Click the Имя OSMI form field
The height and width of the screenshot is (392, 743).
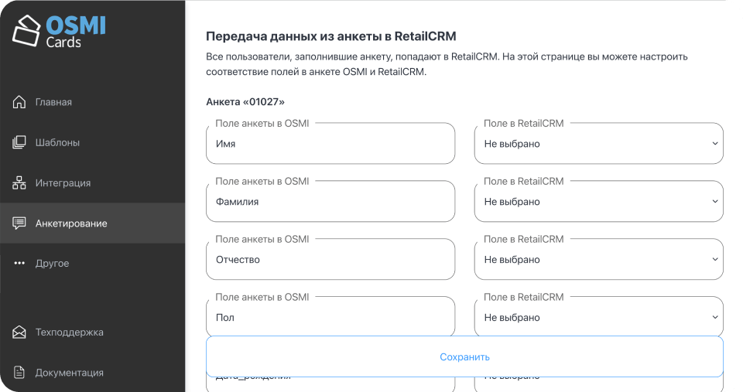pos(330,144)
